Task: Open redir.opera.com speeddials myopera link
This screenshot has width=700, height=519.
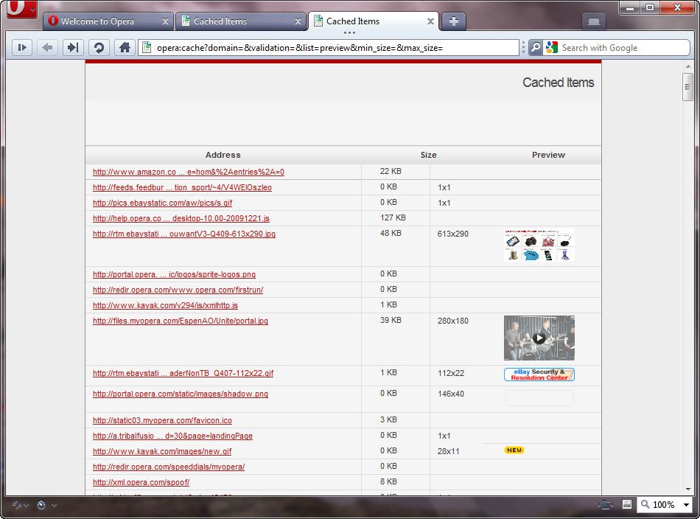Action: tap(169, 467)
